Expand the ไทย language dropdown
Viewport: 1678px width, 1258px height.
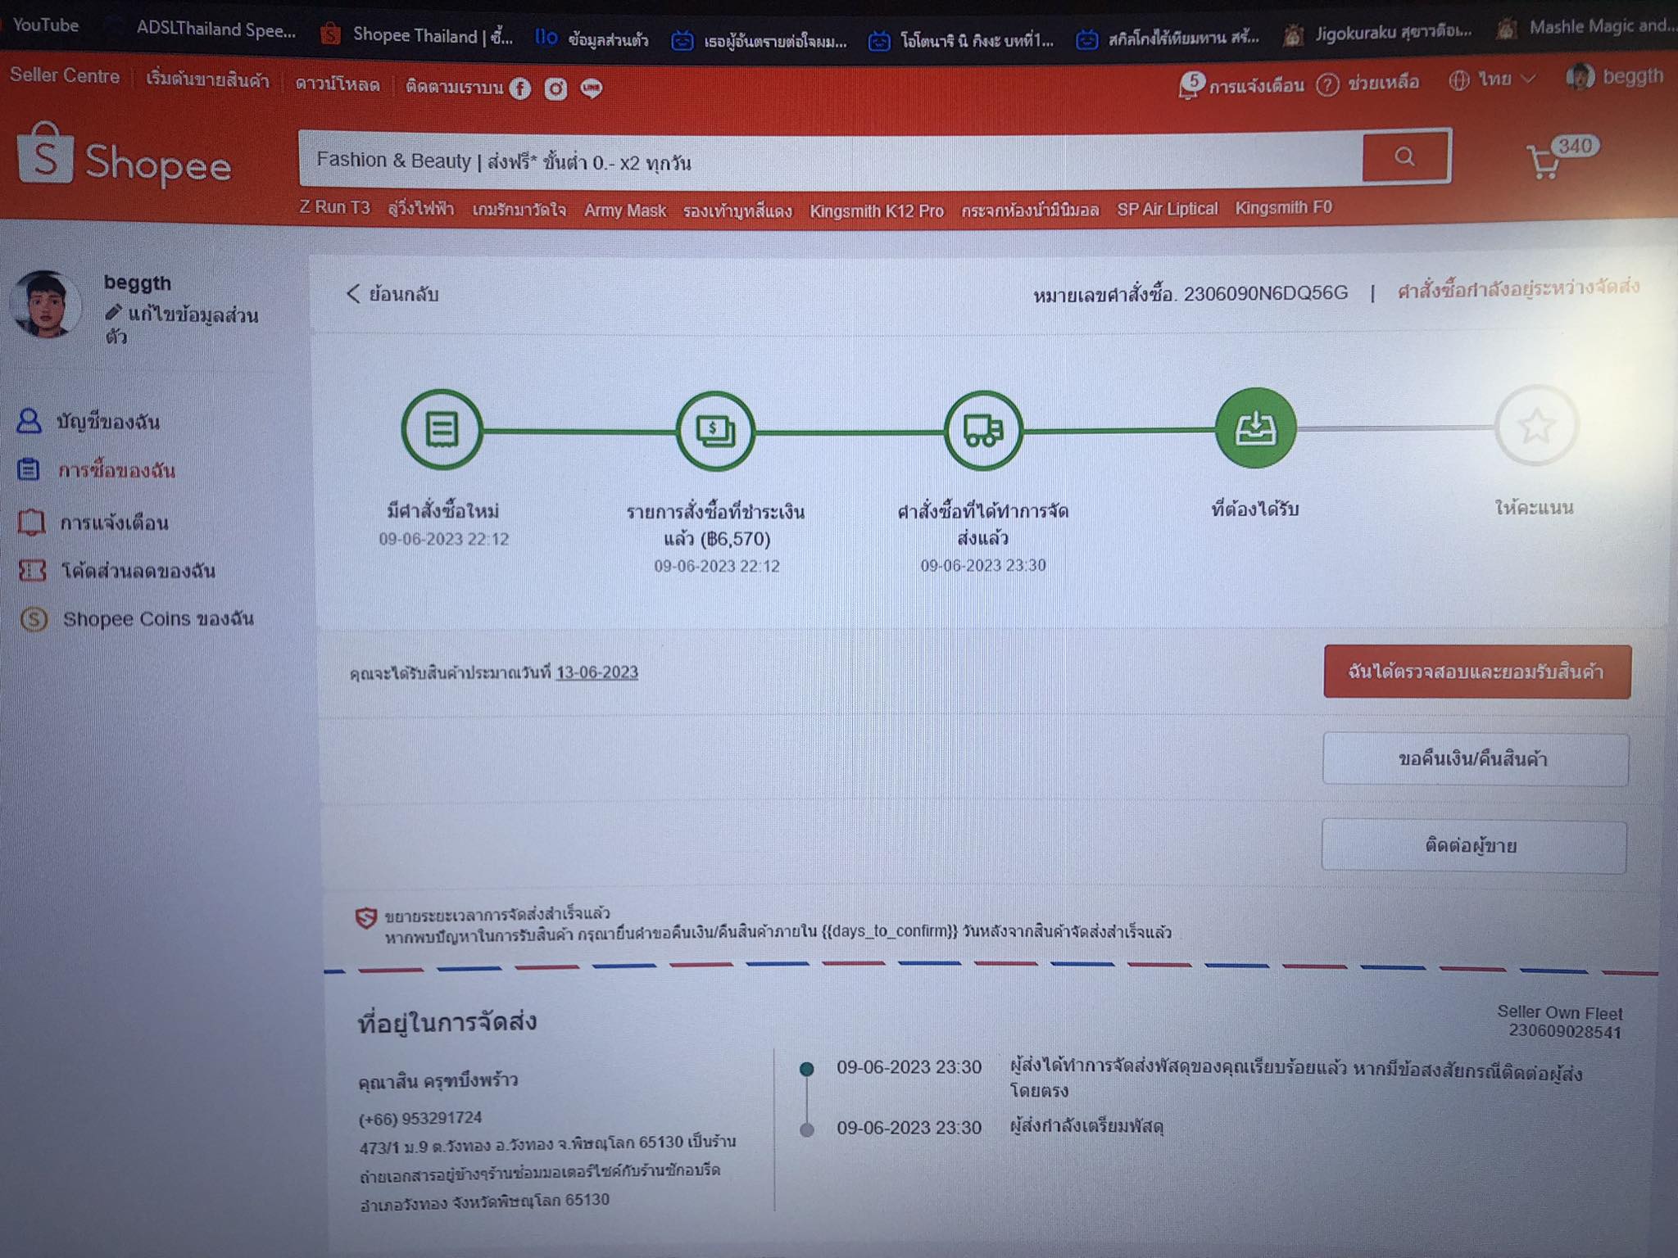(1492, 79)
